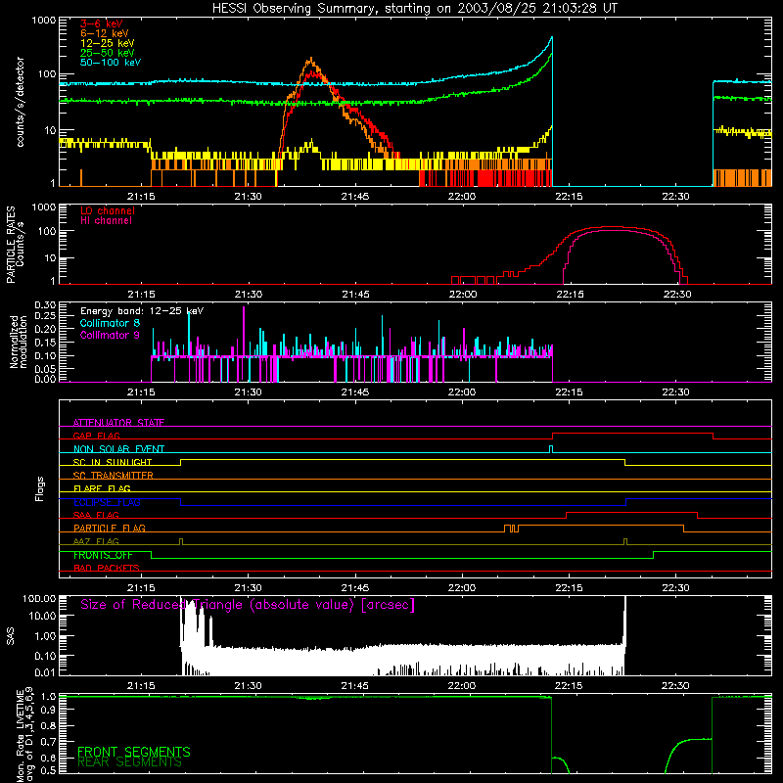Click the SAS axis label
Viewport: 783px width, 783px height.
[10, 636]
